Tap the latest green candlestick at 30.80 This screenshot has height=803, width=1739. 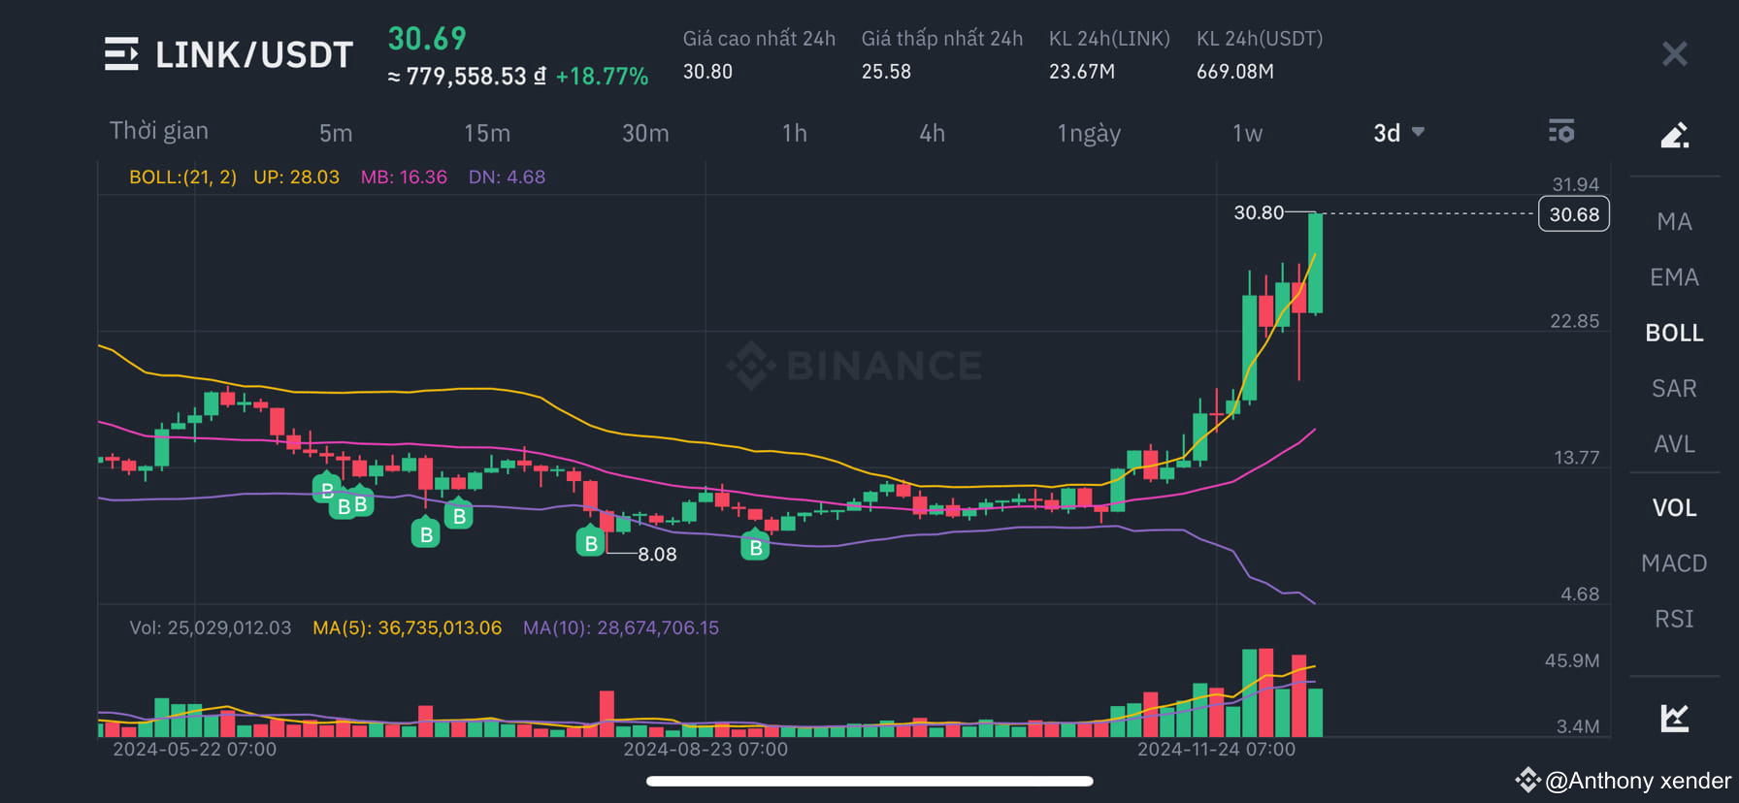tap(1315, 264)
